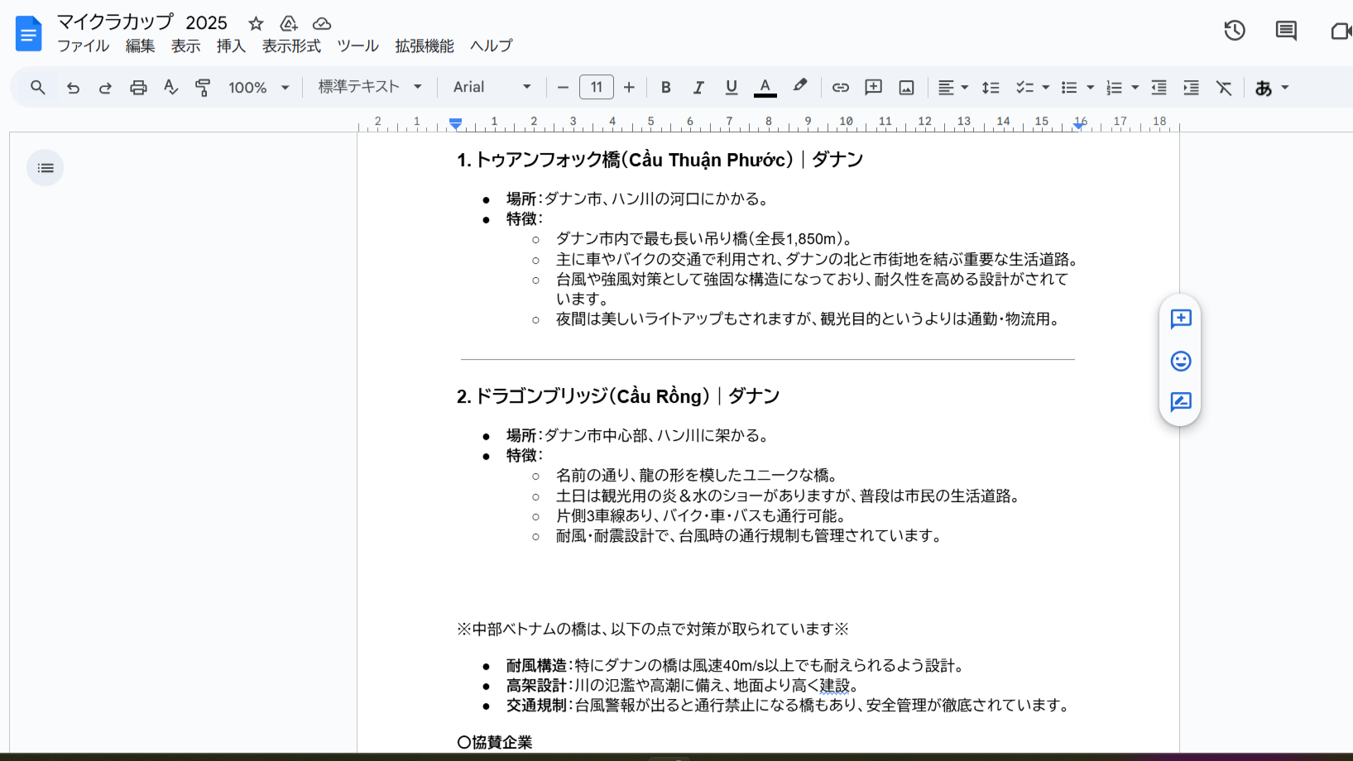Run spelling and grammar check
Image resolution: width=1353 pixels, height=761 pixels.
pos(170,87)
